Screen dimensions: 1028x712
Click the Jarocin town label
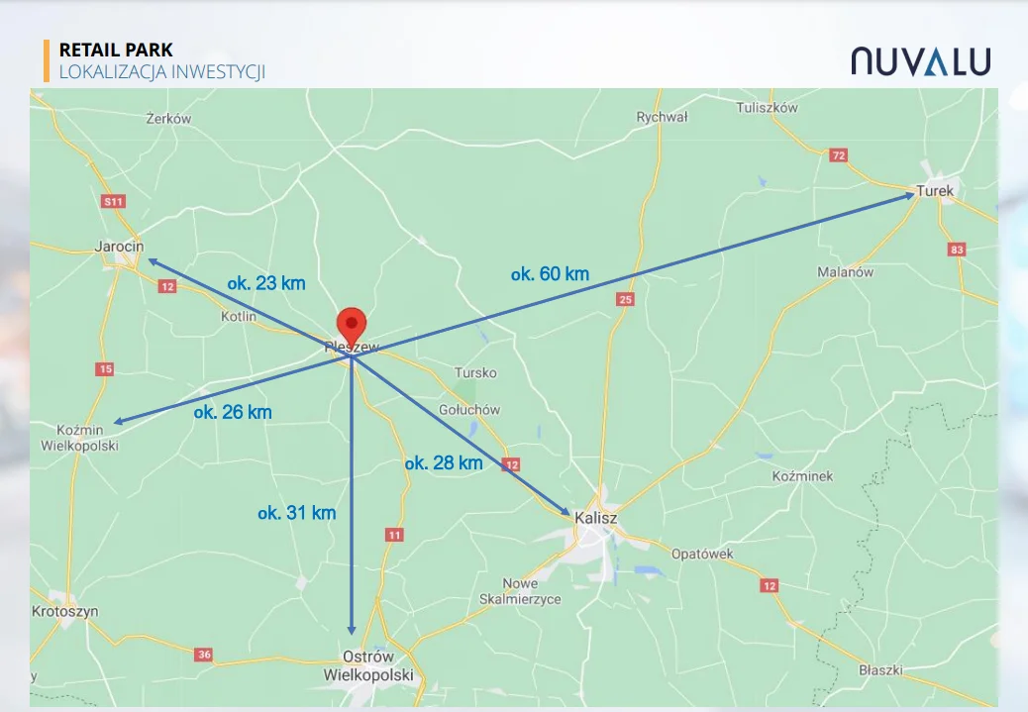click(x=119, y=247)
